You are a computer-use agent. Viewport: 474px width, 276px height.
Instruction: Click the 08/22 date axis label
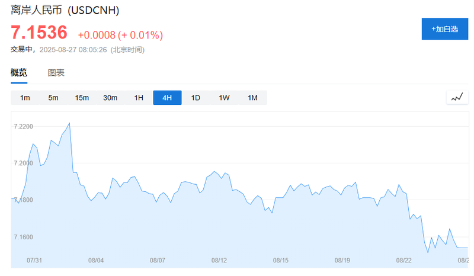(404, 260)
